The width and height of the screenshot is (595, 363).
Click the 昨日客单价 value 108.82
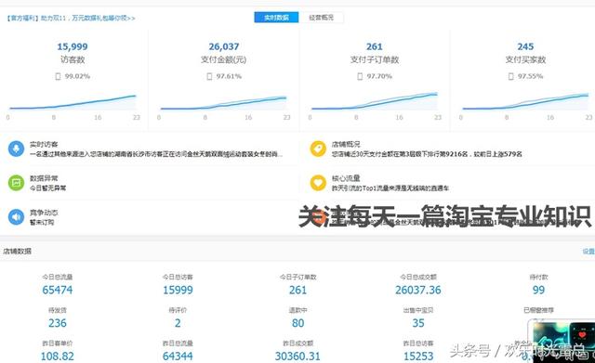coord(58,357)
